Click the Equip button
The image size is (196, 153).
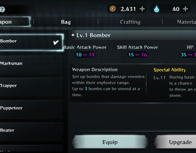pyautogui.click(x=110, y=142)
